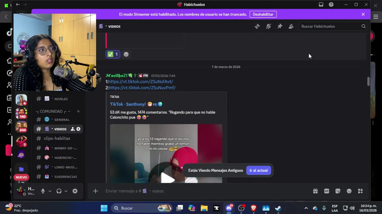Open server icon with 6 notifications
Image resolution: width=382 pixels, height=214 pixels.
pyautogui.click(x=21, y=100)
